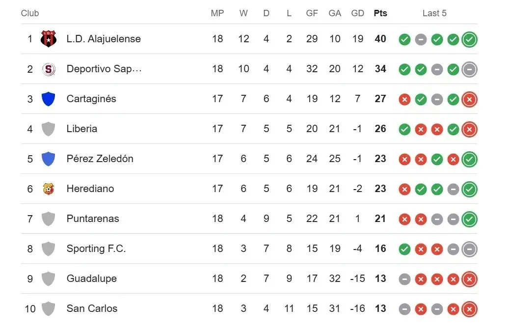Click the Pérez Zeledón shield icon
The height and width of the screenshot is (334, 510).
click(x=48, y=159)
